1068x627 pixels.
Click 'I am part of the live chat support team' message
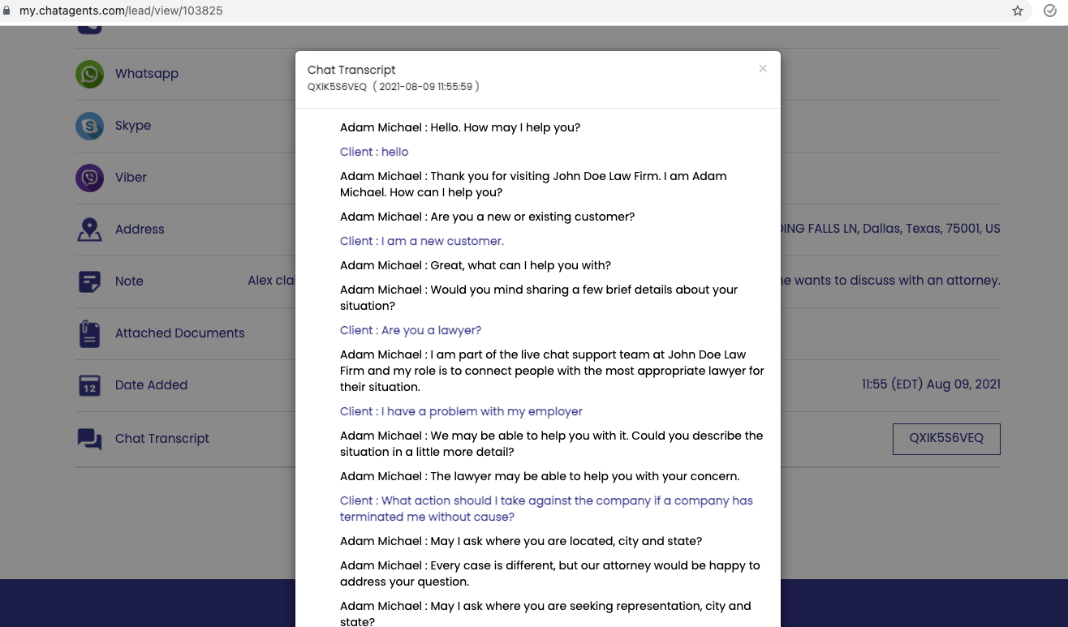(x=552, y=371)
